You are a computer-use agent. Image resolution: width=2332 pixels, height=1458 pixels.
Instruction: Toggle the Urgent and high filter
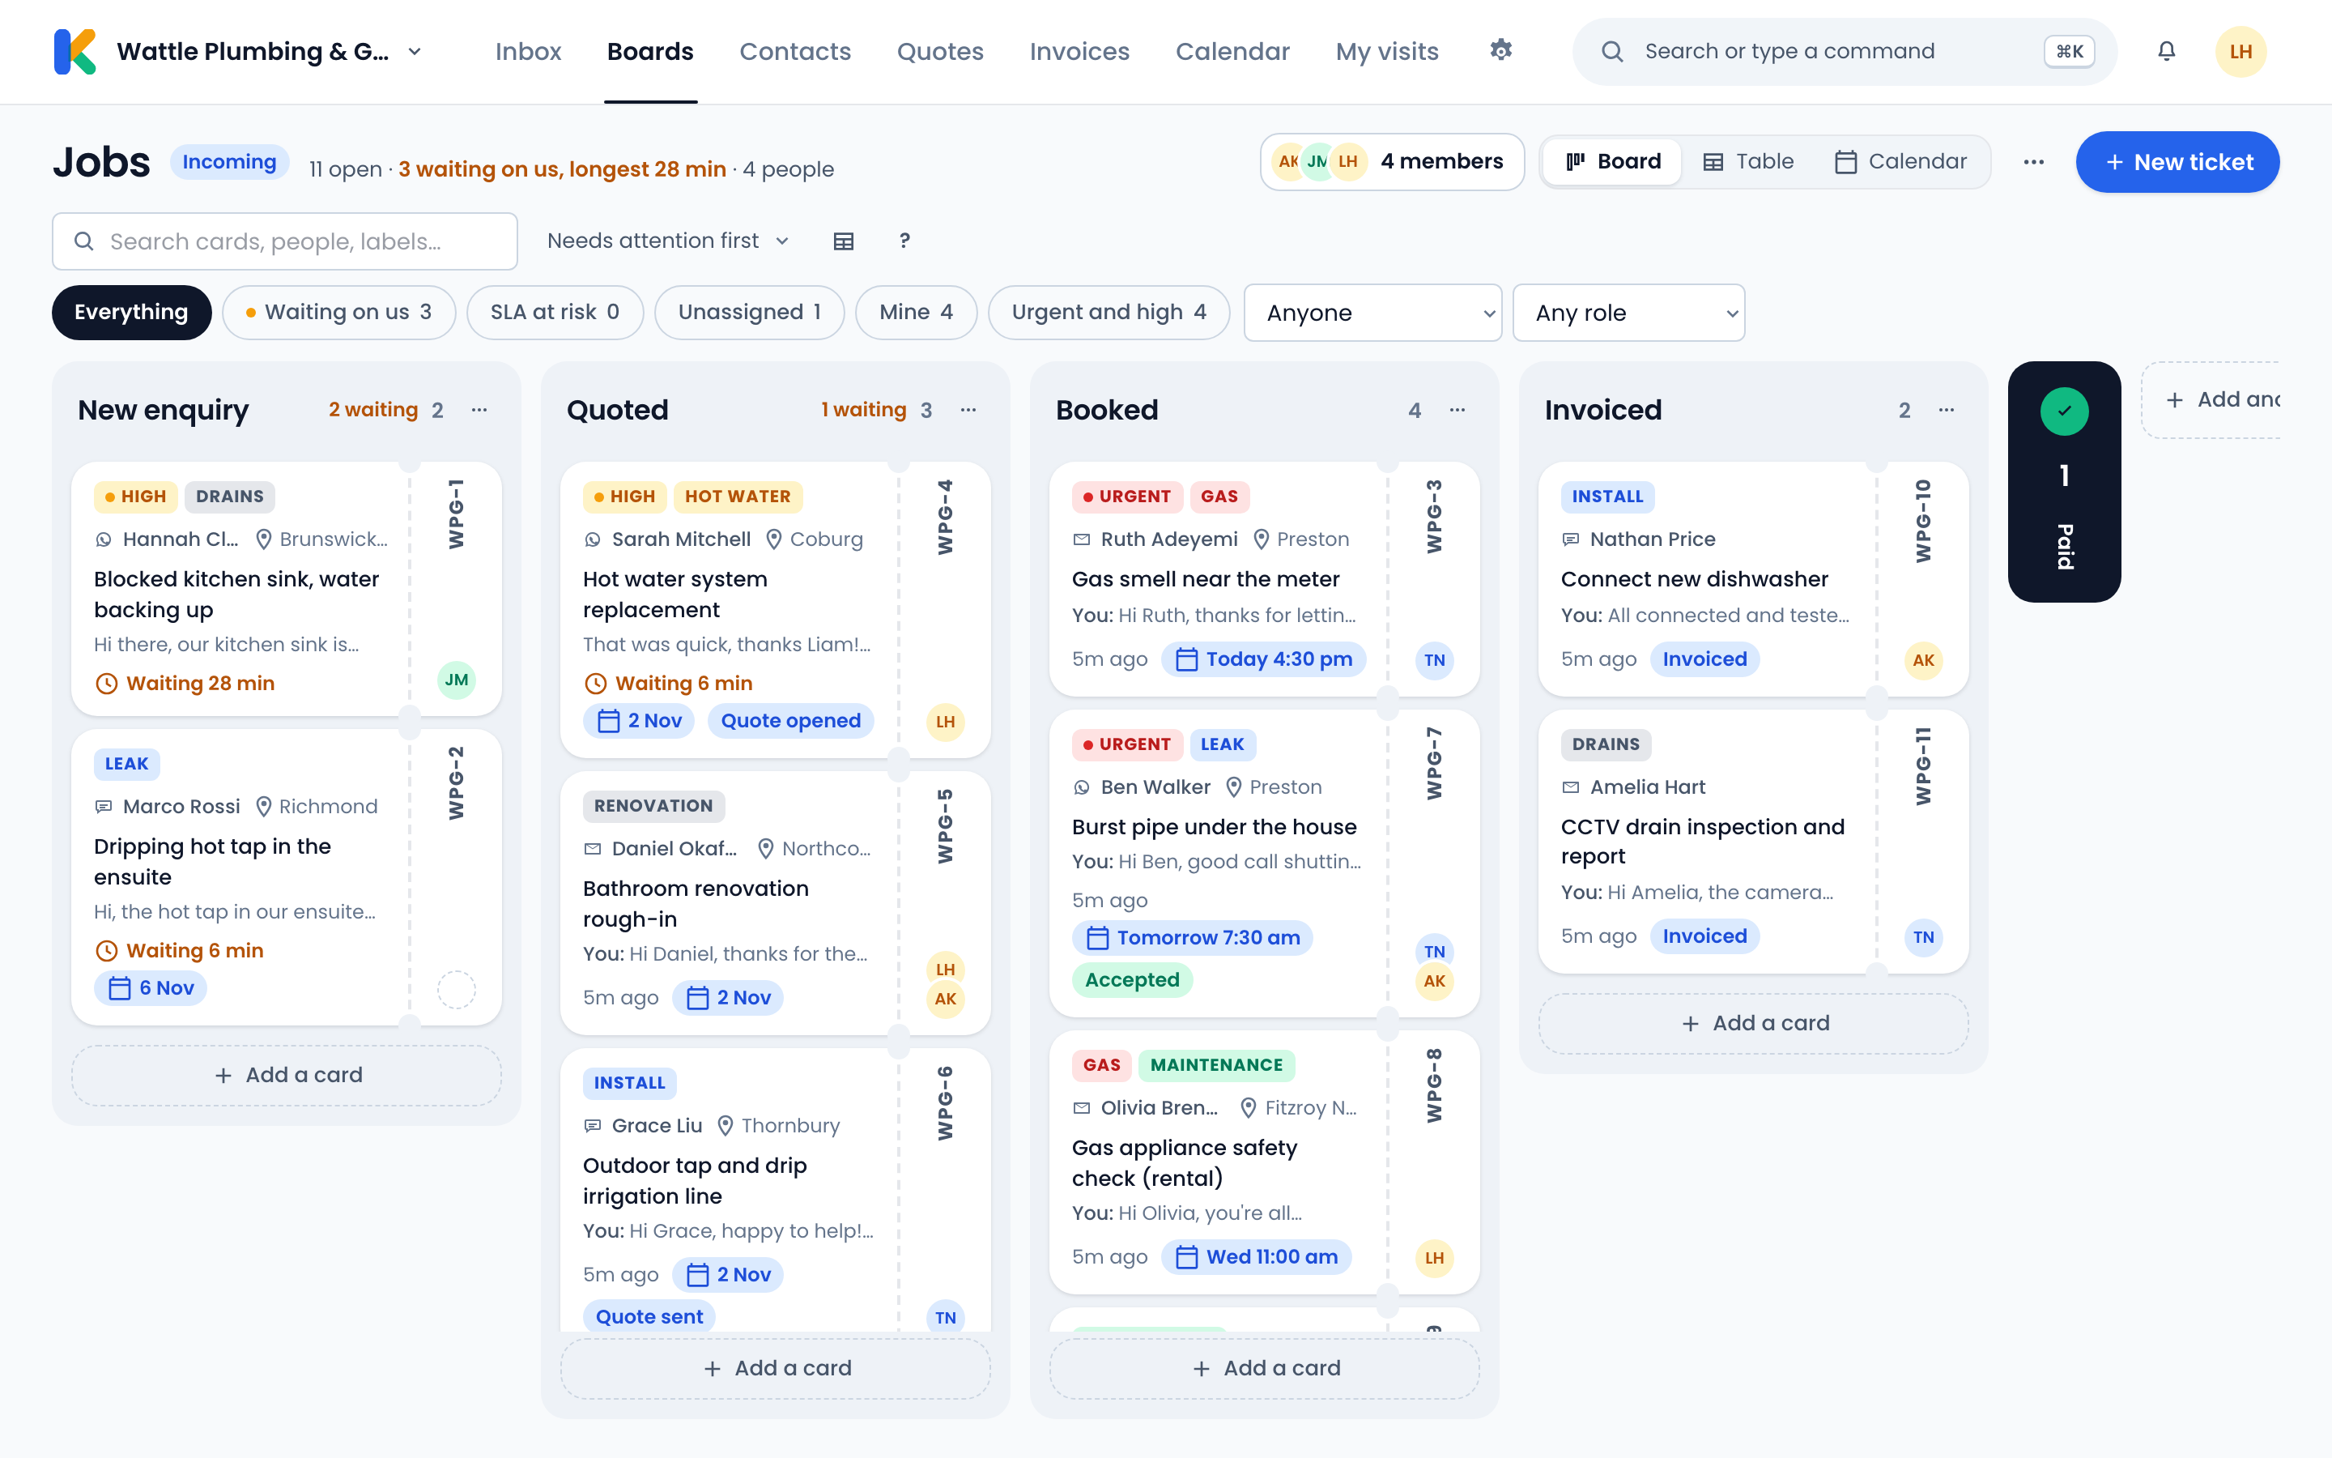click(x=1109, y=313)
